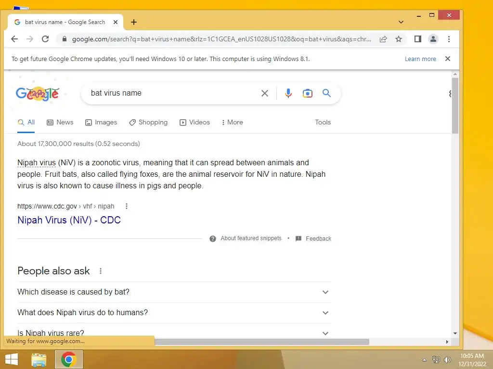This screenshot has height=369, width=493.
Task: Open a new tab with the plus button
Action: tap(134, 22)
